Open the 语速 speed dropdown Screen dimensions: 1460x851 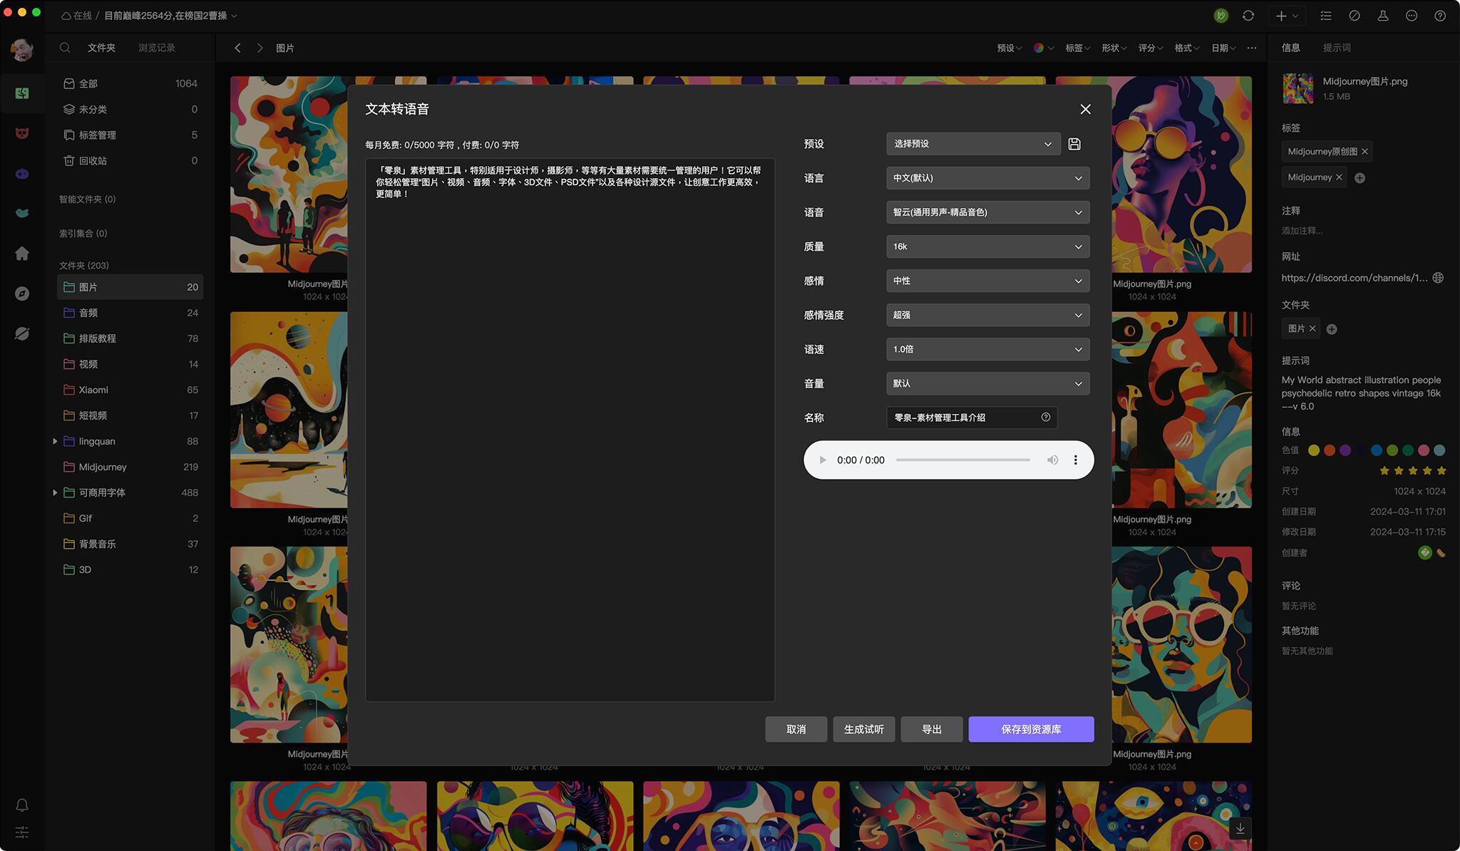pyautogui.click(x=987, y=349)
